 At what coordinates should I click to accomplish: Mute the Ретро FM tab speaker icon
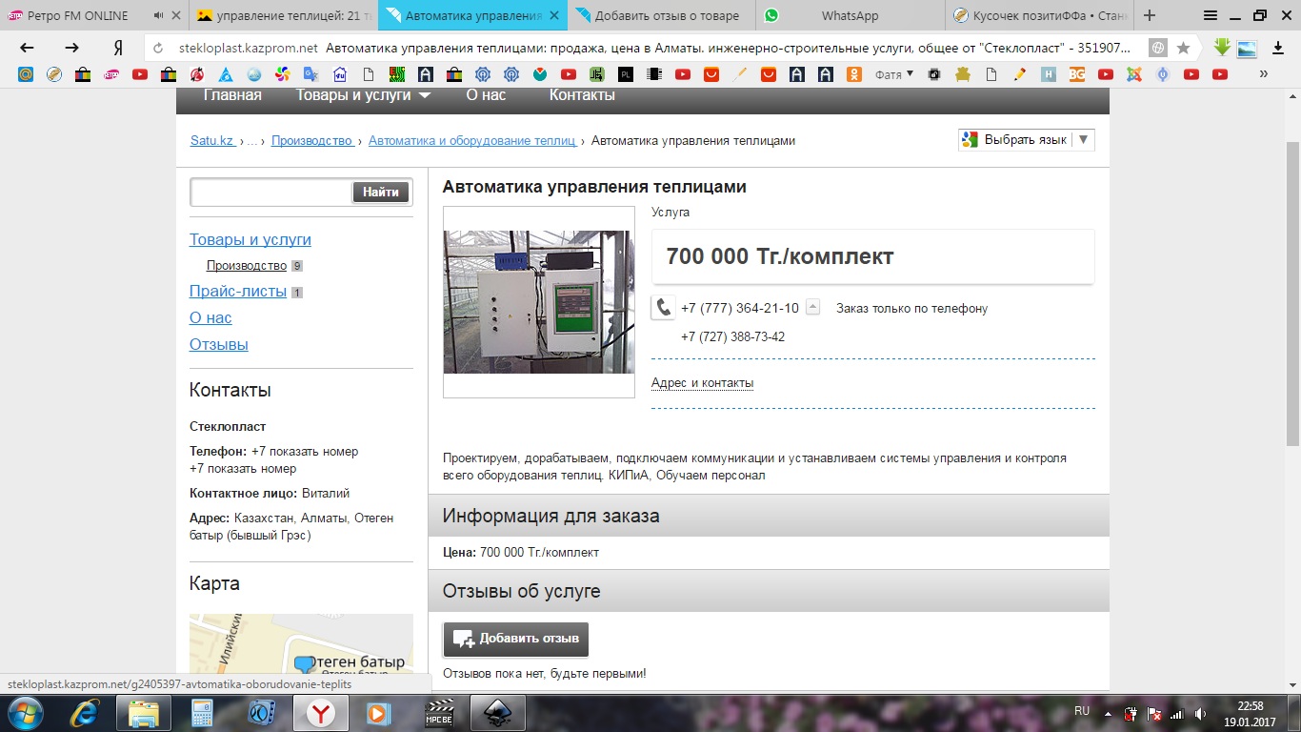pyautogui.click(x=158, y=15)
